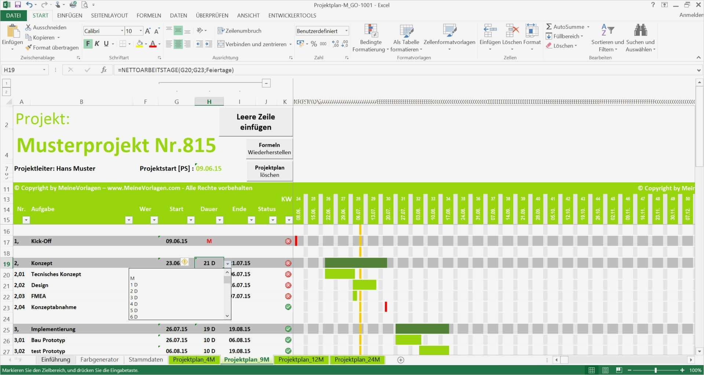
Task: Click the Projektplan löschen button
Action: 269,171
